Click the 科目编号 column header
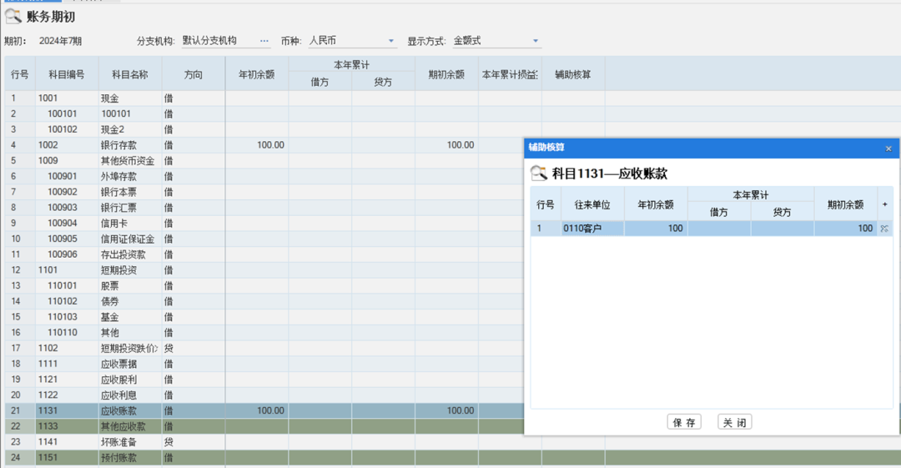 (x=67, y=74)
